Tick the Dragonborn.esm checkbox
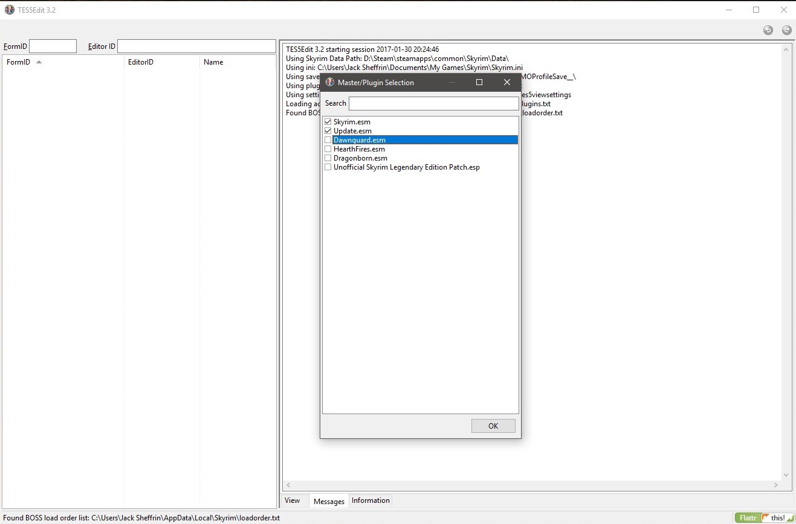This screenshot has height=524, width=796. [328, 158]
